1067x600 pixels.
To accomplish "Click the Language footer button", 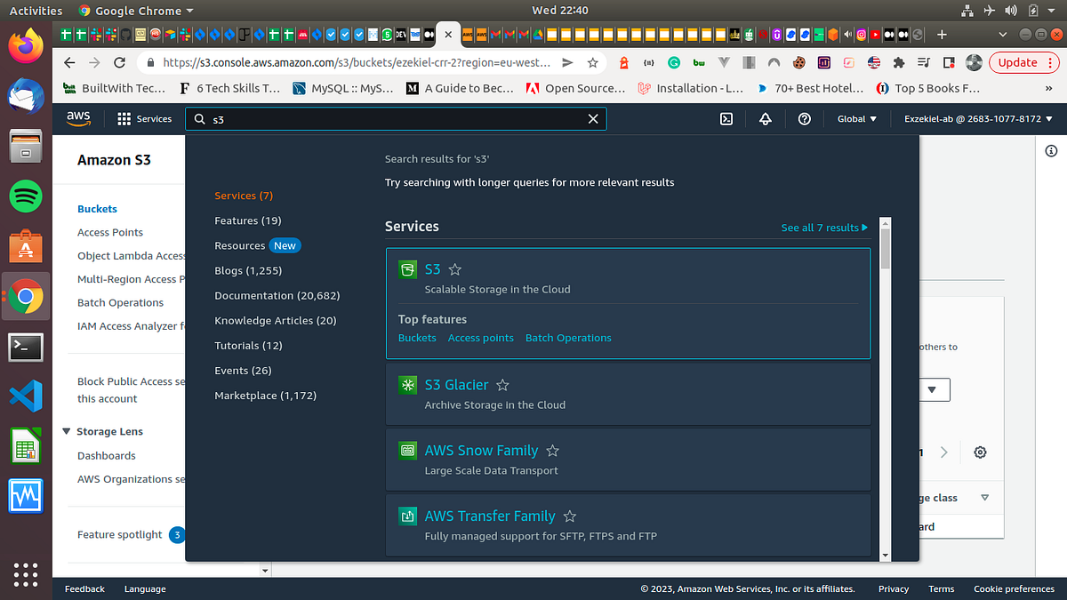I will [x=145, y=588].
